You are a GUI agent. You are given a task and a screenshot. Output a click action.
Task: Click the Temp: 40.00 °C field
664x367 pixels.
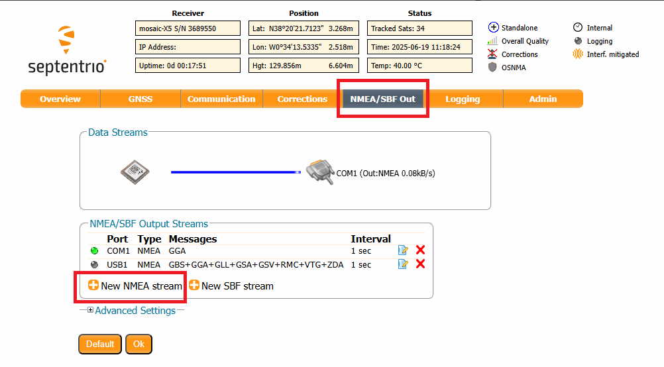pyautogui.click(x=419, y=66)
